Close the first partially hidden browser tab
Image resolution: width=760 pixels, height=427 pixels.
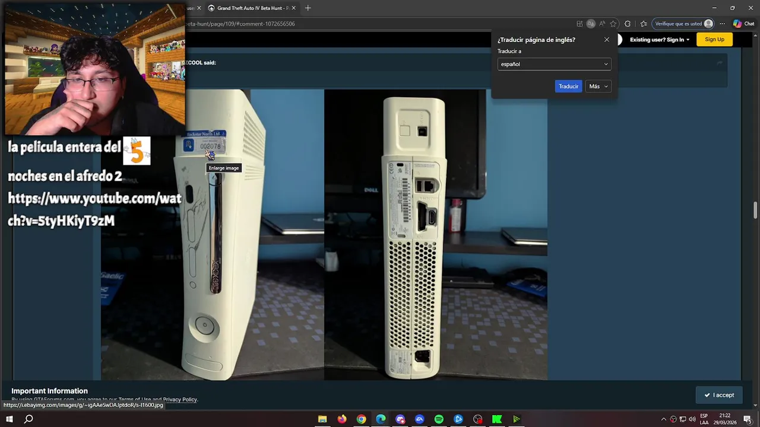(x=199, y=8)
